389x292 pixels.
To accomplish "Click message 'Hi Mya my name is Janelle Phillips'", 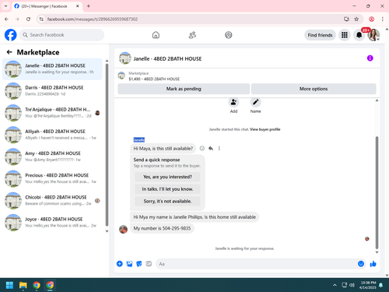I will pos(194,217).
